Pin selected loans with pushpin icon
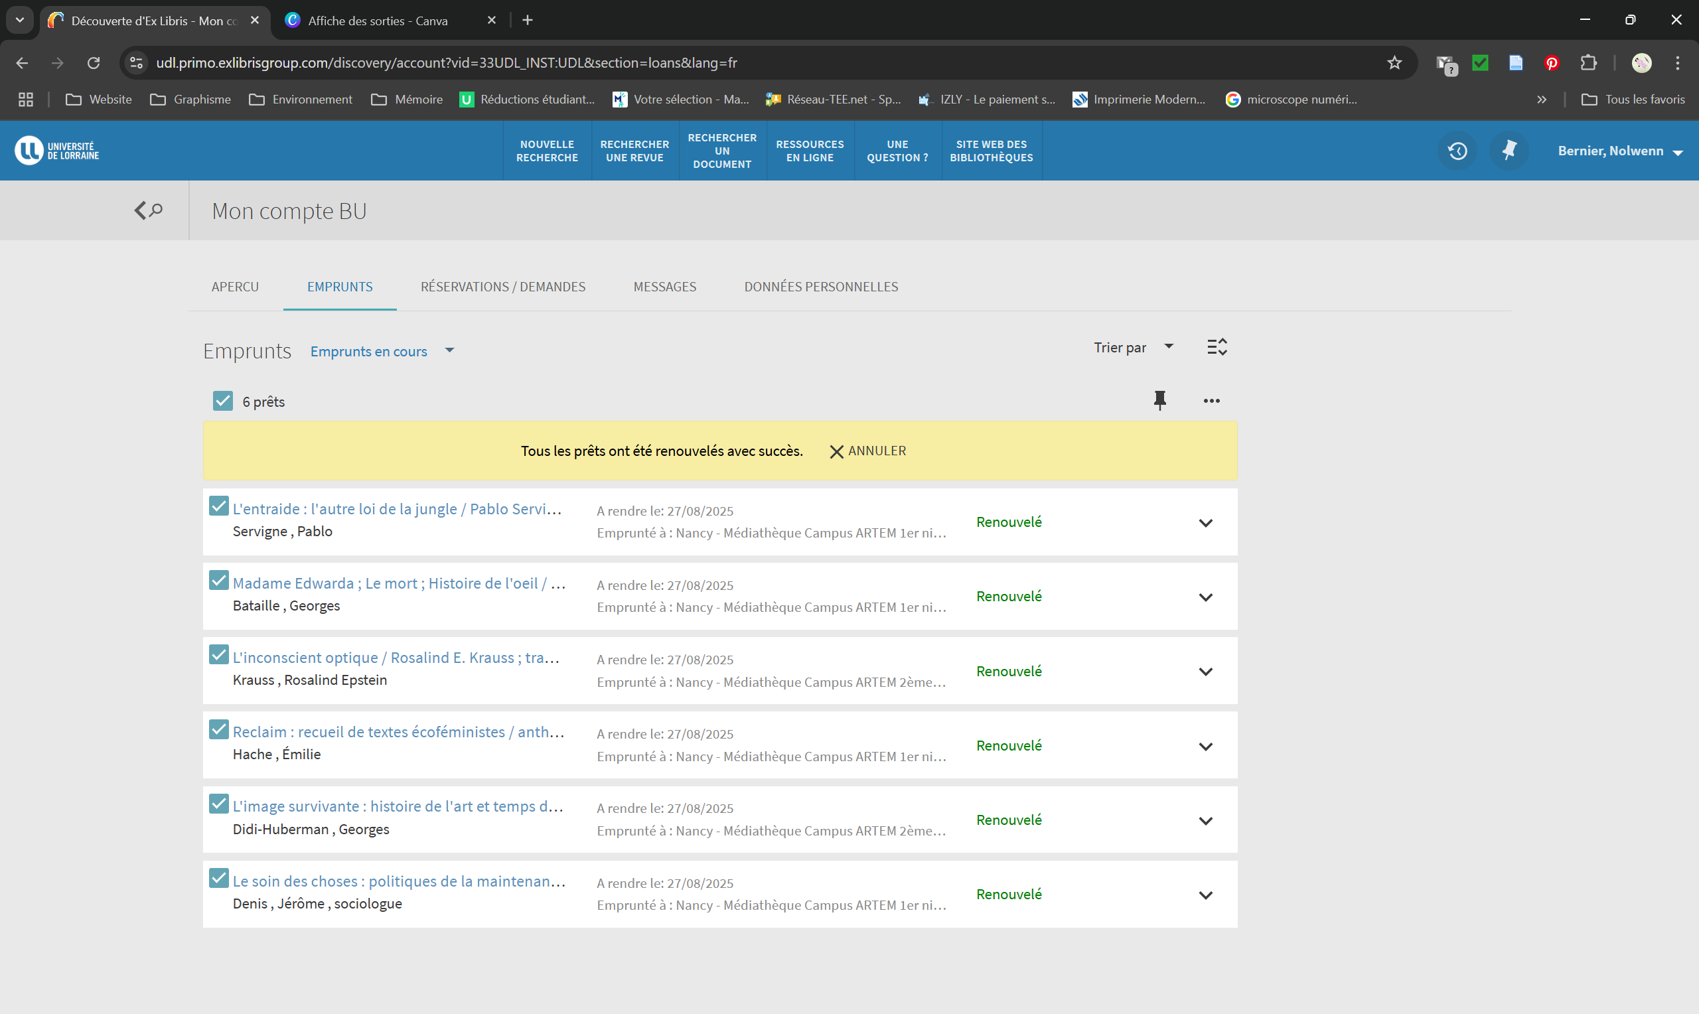The image size is (1699, 1014). pos(1159,400)
